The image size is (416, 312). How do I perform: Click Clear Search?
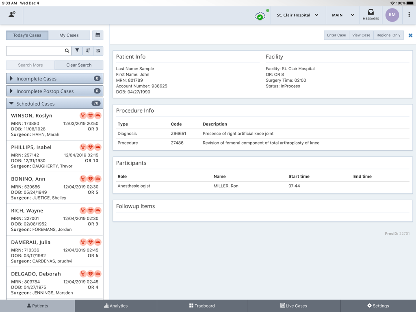point(79,65)
